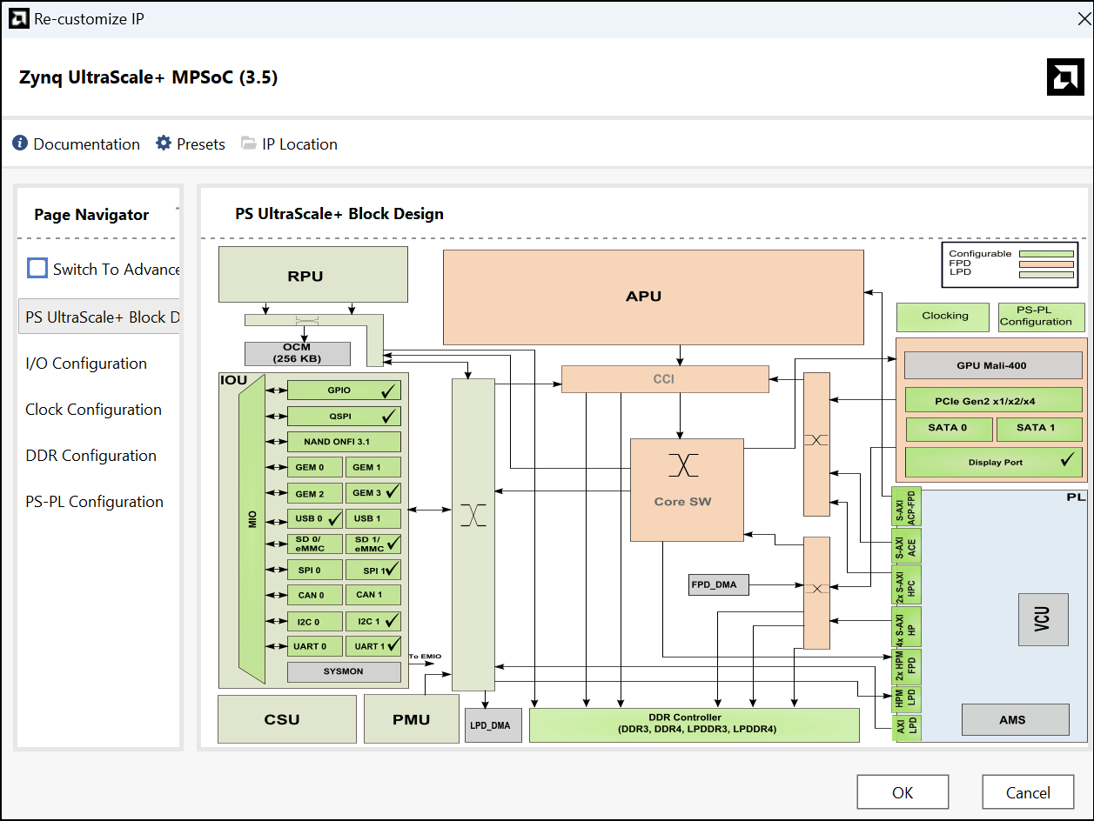
Task: Click the AMD logo in header
Action: pos(1065,77)
